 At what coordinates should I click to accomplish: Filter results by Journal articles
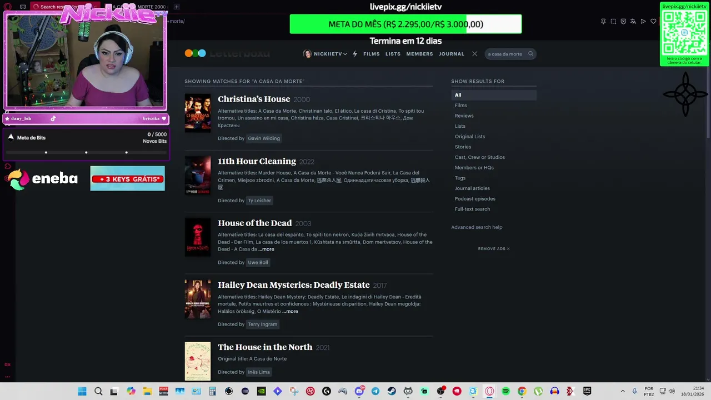pos(472,188)
